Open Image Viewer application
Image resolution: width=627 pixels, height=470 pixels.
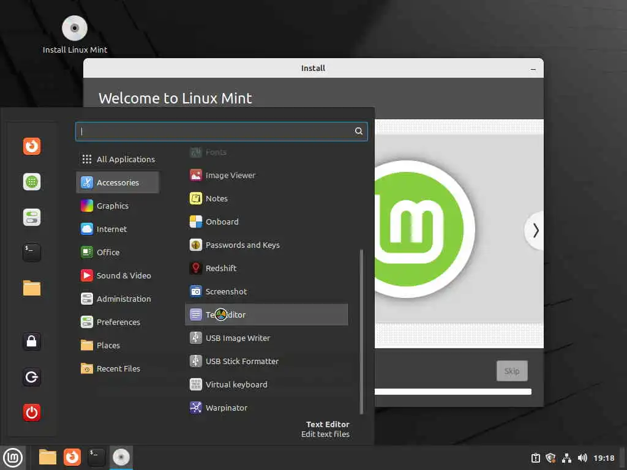click(266, 175)
